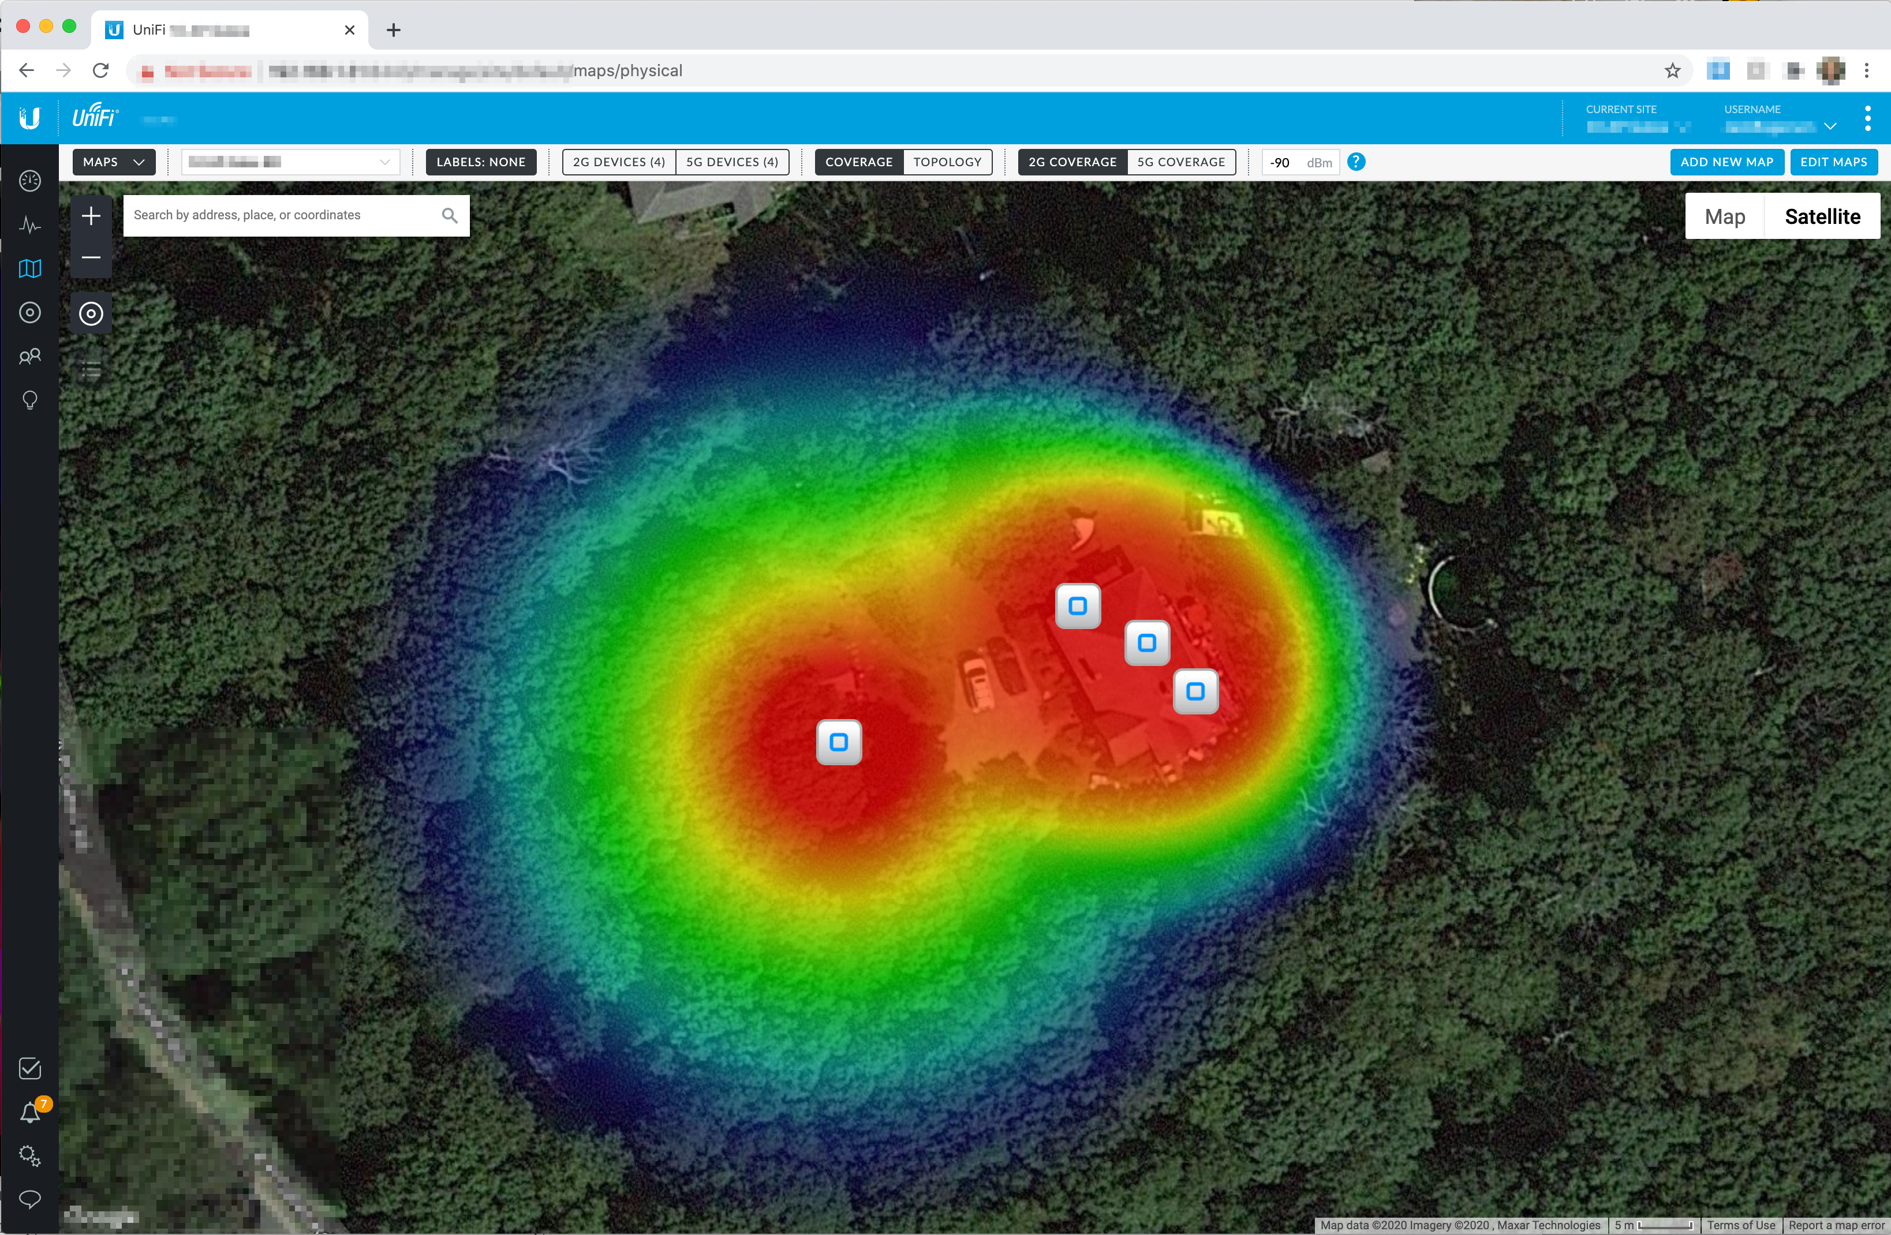The width and height of the screenshot is (1891, 1235).
Task: Click the Ubiquiti U logo in header
Action: pos(29,118)
